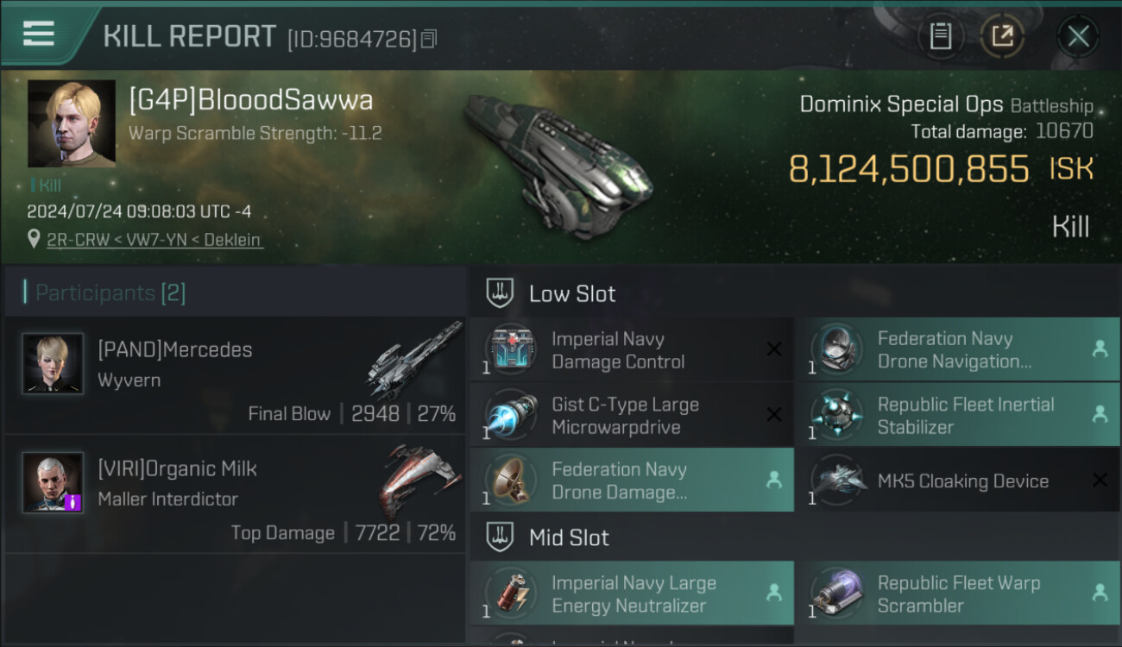This screenshot has height=647, width=1122.
Task: Select the Gist C-Type Large Microwarpdrive icon
Action: (511, 415)
